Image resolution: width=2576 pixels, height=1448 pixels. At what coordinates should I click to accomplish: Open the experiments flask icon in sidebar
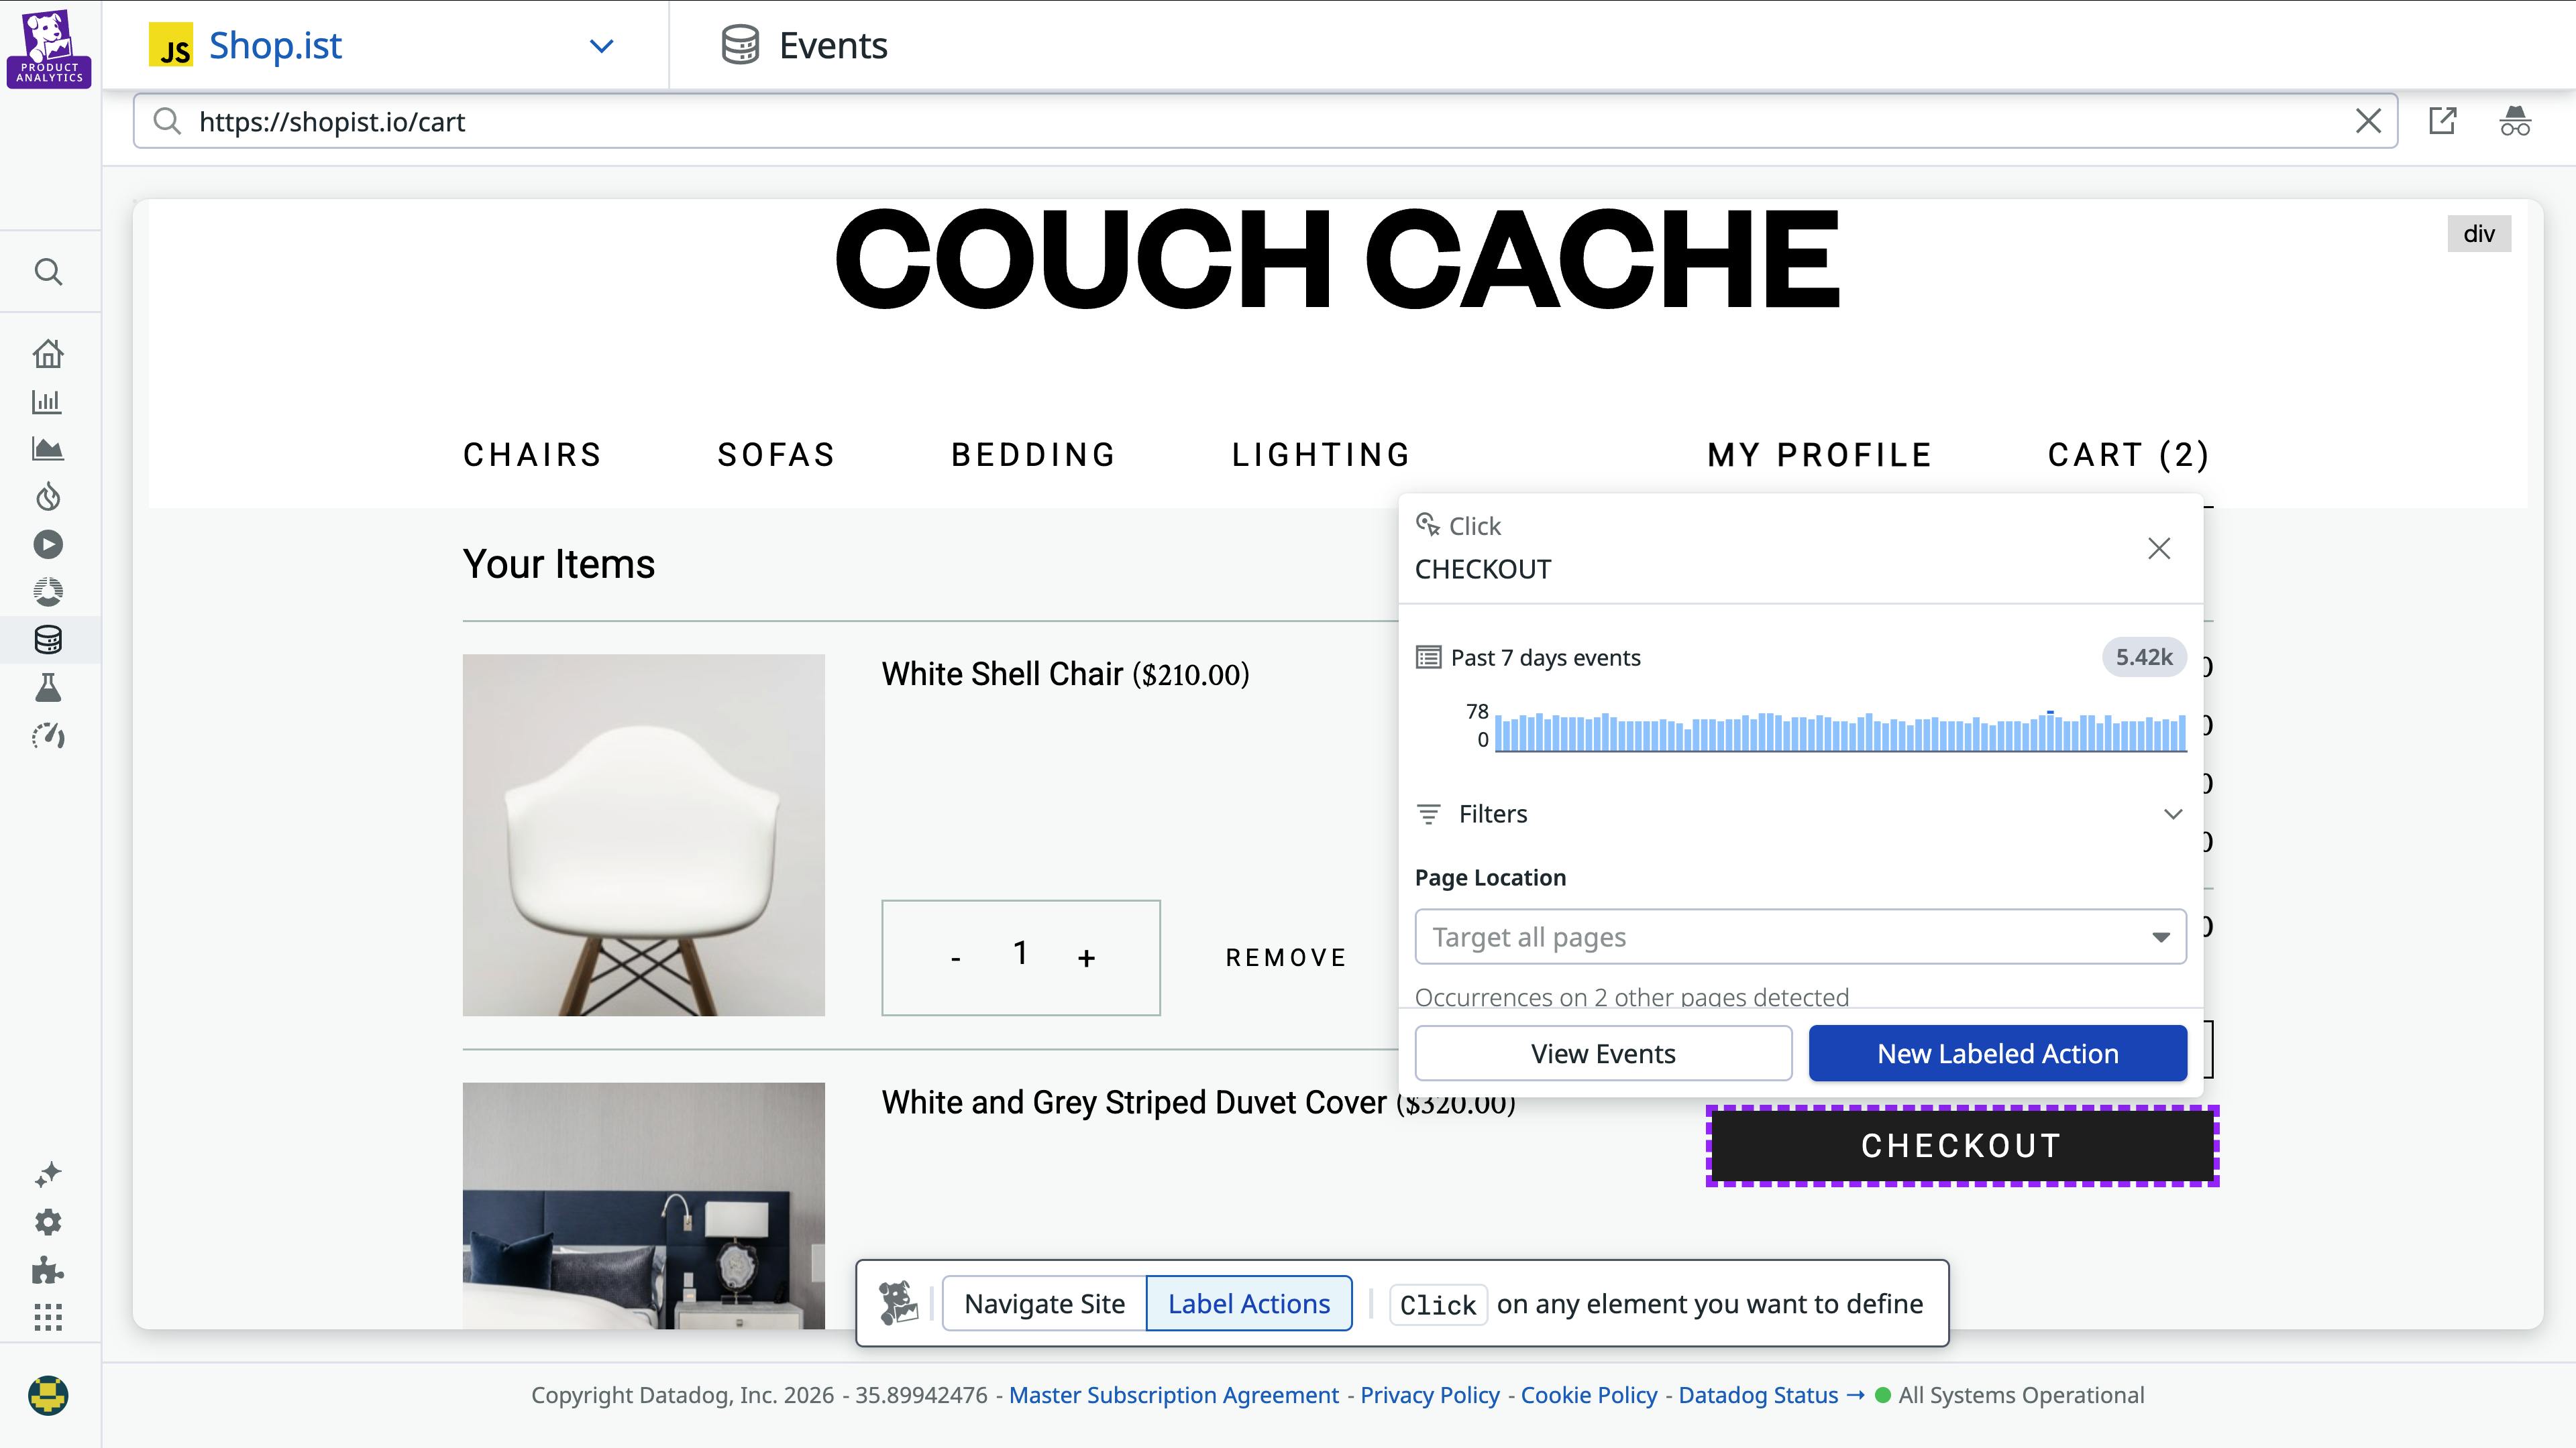point(49,688)
